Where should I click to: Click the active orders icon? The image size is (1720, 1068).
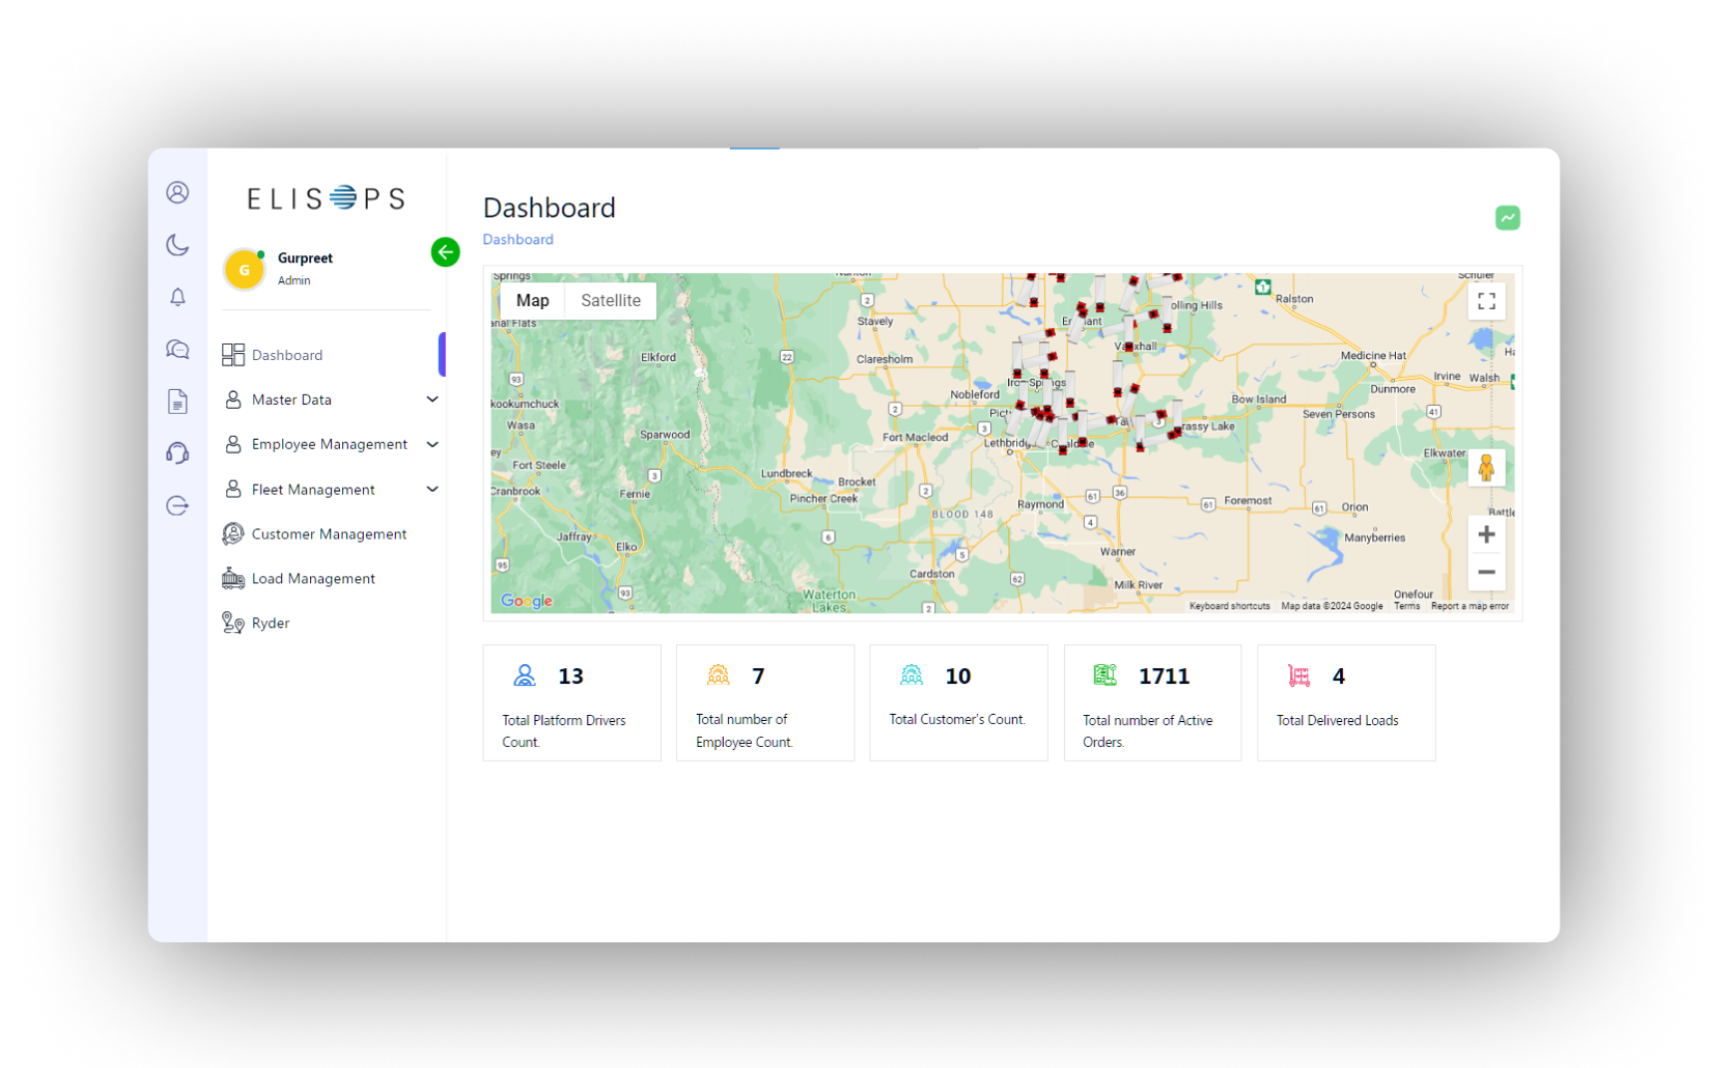pyautogui.click(x=1105, y=675)
